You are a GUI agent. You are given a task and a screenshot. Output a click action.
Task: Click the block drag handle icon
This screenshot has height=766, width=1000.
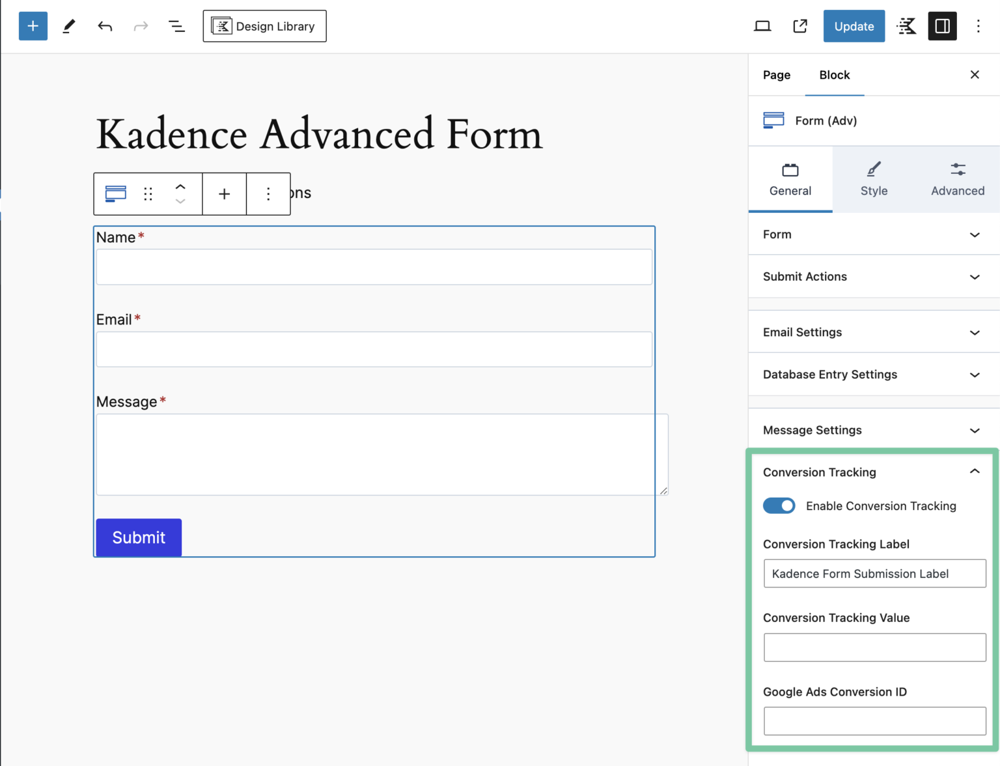[148, 193]
